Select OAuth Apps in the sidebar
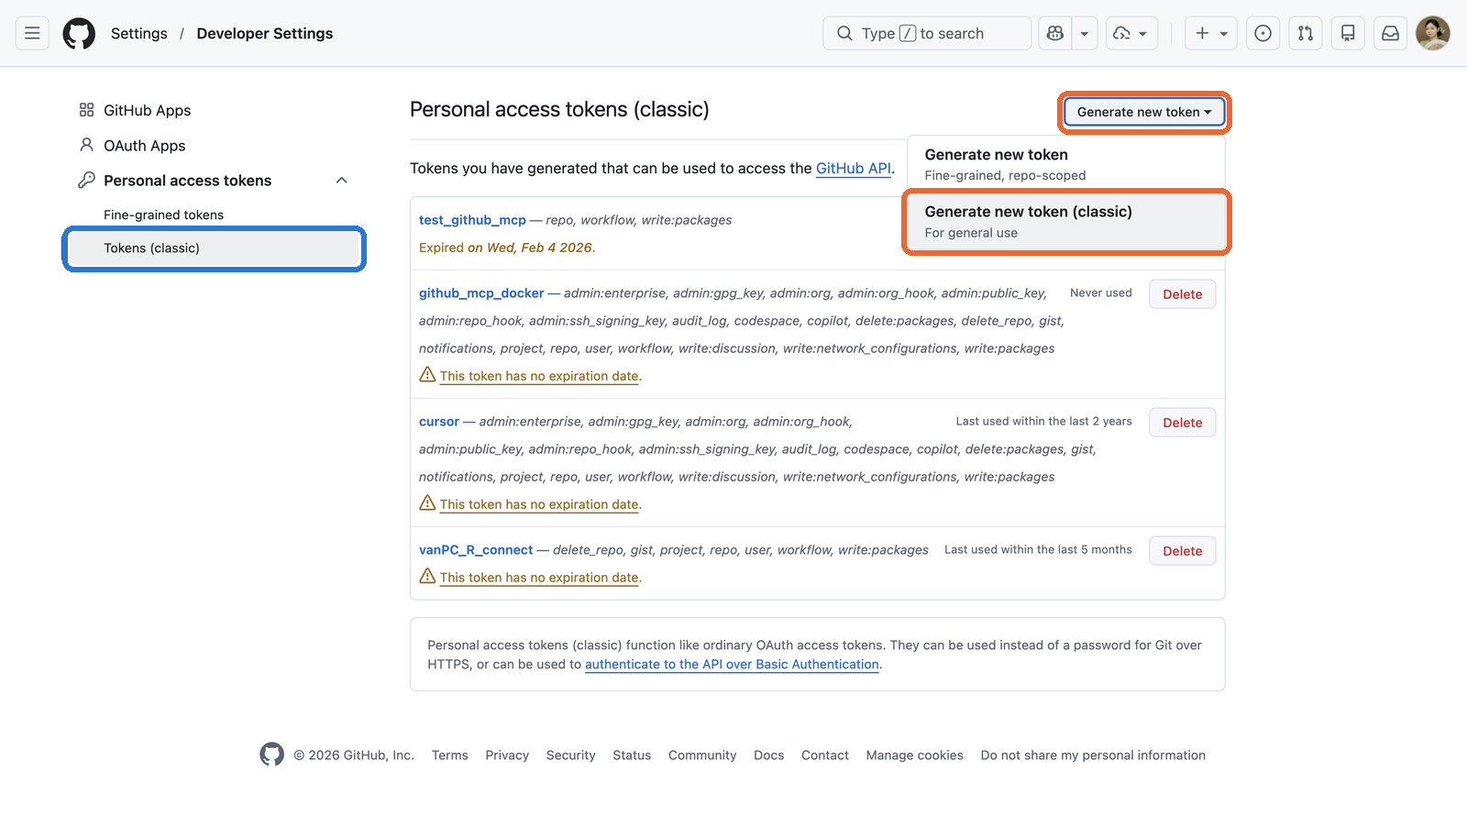Screen dimensions: 1467x817 pyautogui.click(x=144, y=145)
